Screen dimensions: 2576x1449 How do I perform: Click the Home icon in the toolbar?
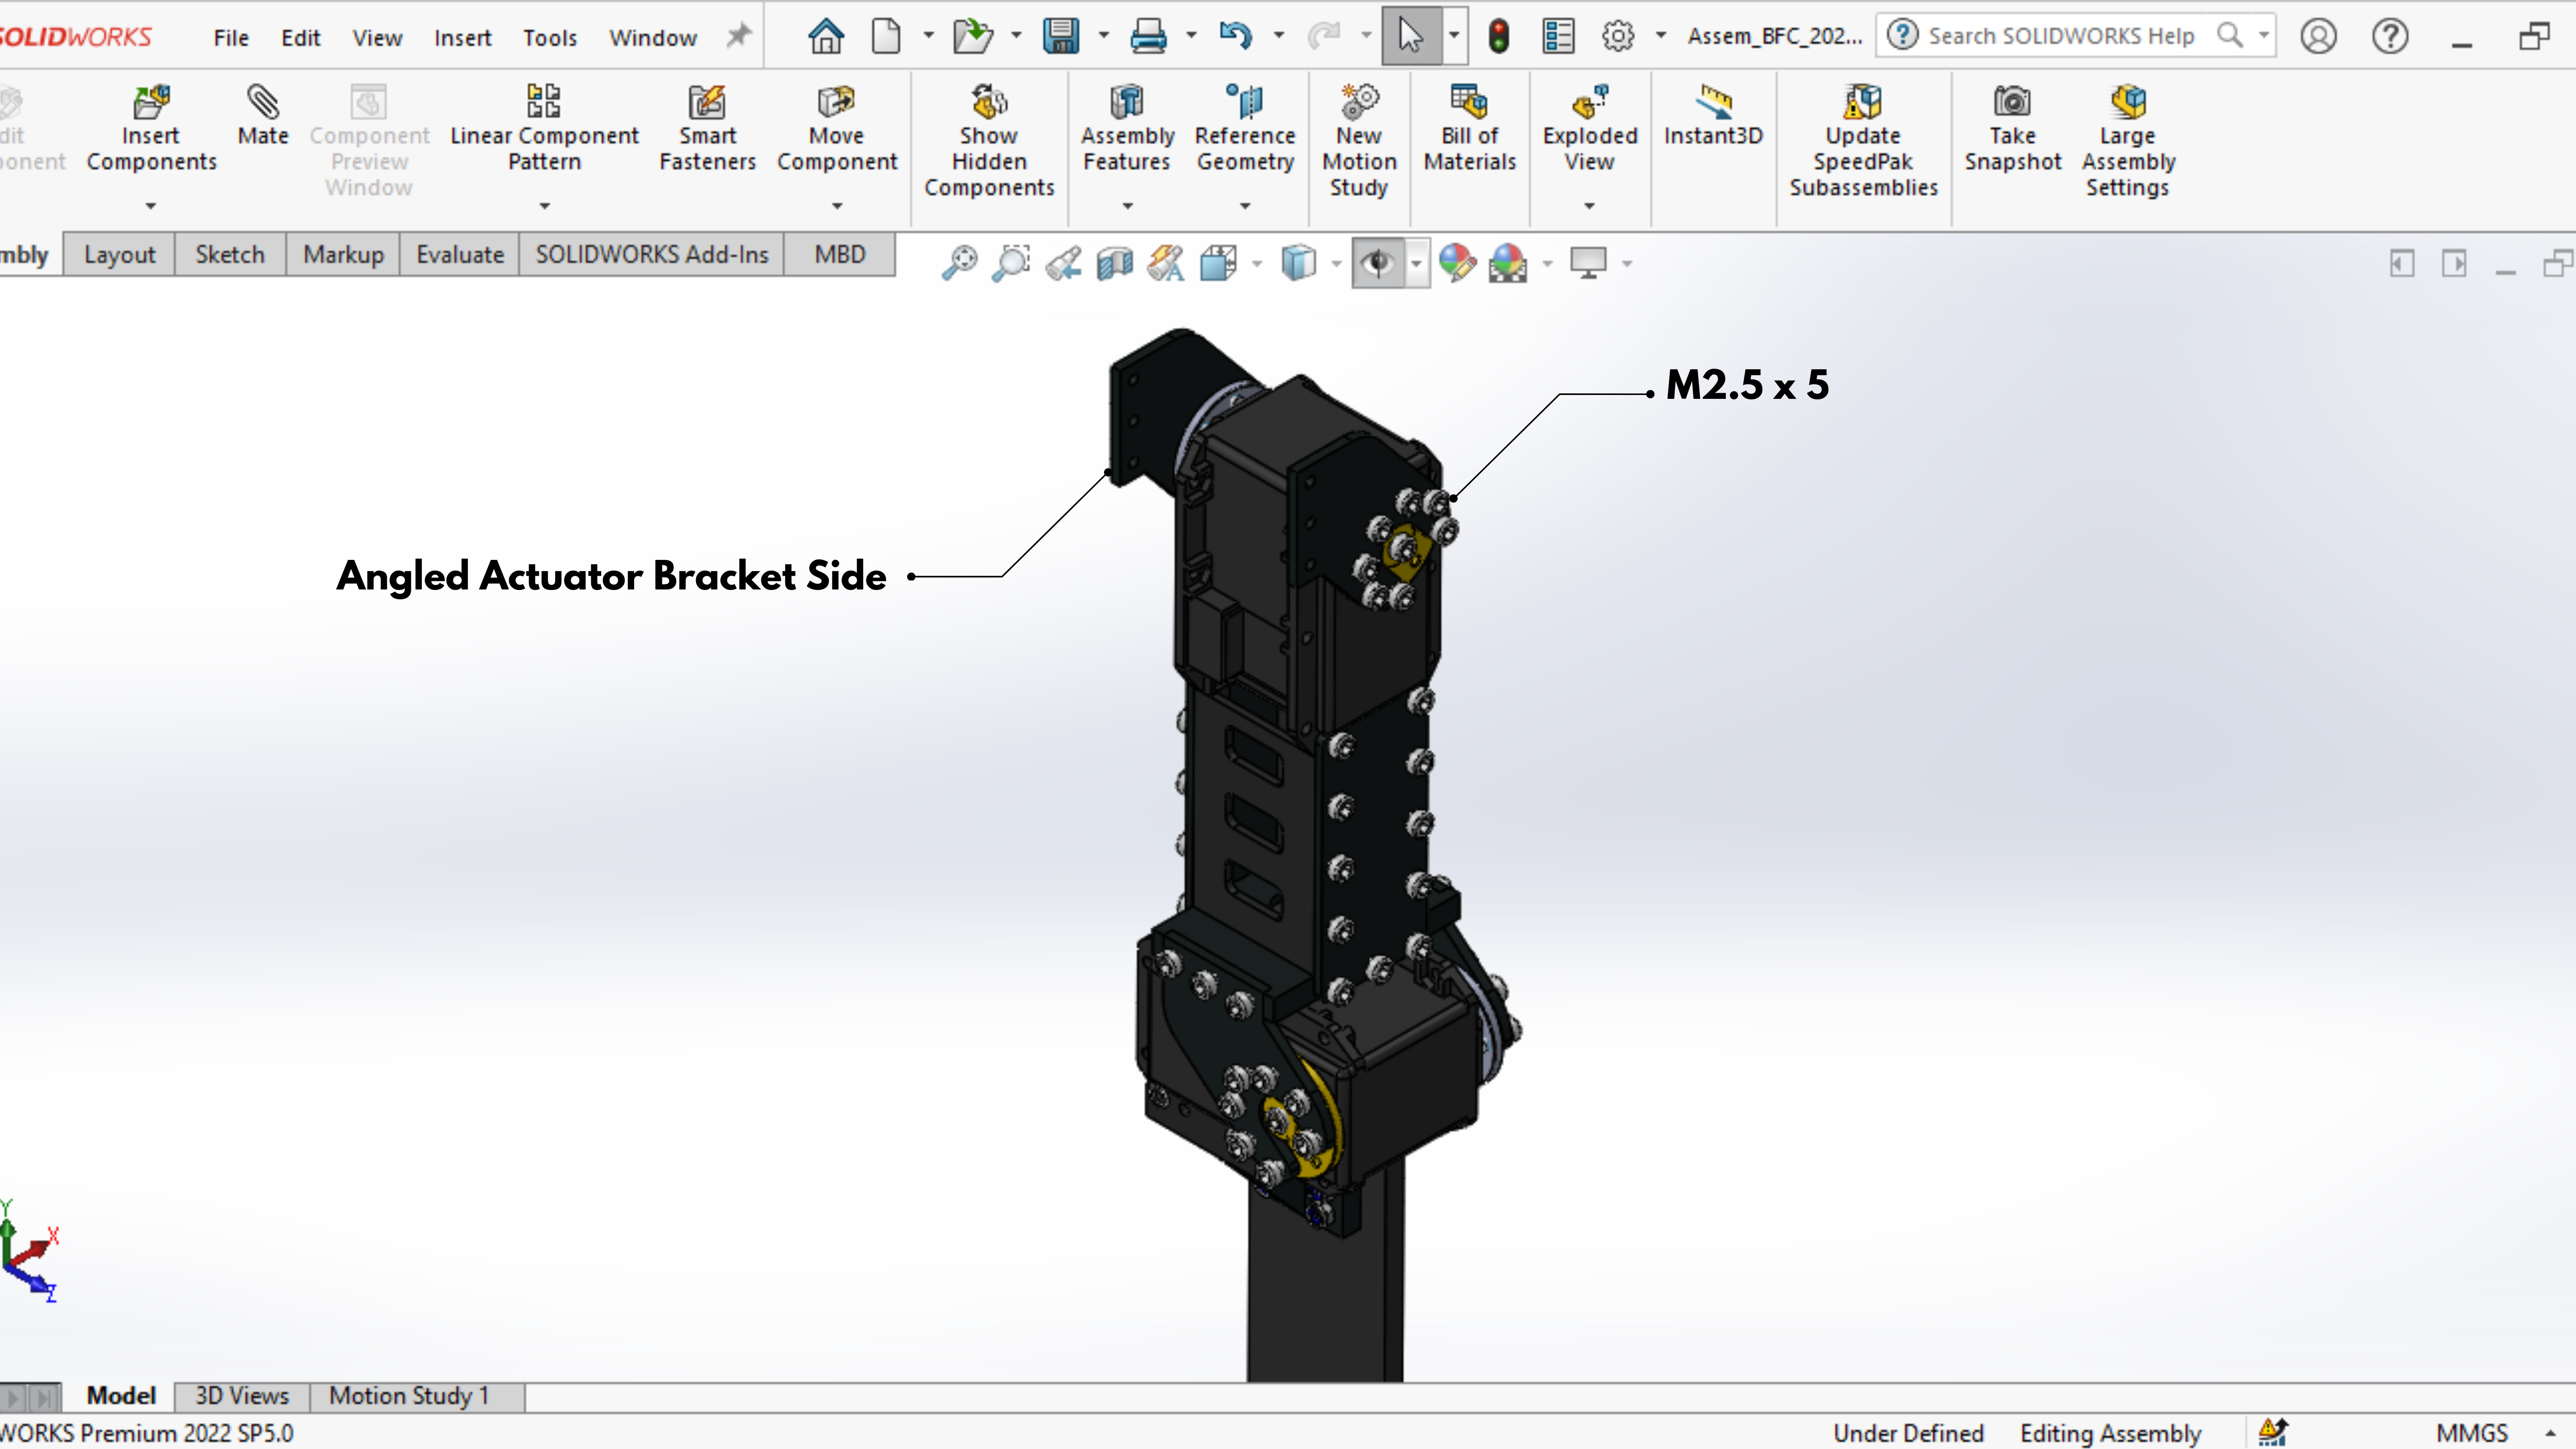coord(826,37)
